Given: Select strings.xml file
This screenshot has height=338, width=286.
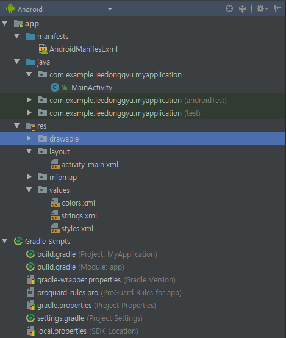Looking at the screenshot, I should click(79, 216).
